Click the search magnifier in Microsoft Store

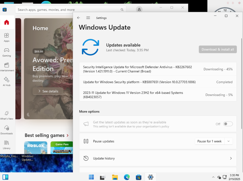click(122, 10)
